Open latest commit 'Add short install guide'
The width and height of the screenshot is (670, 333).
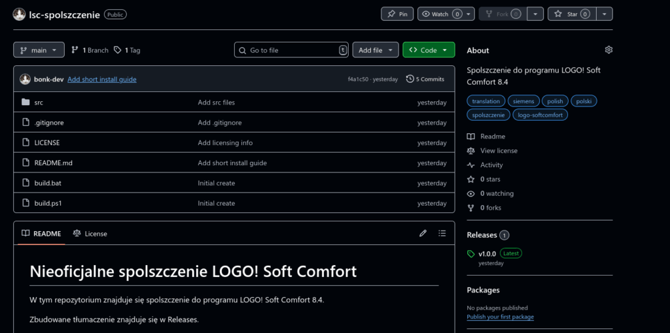pos(102,79)
